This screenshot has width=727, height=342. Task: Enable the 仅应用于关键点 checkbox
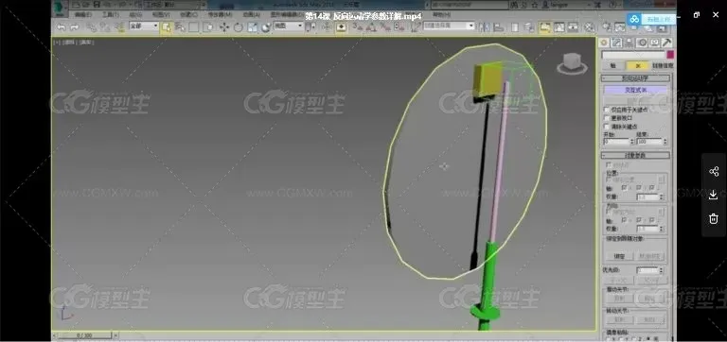(x=607, y=110)
